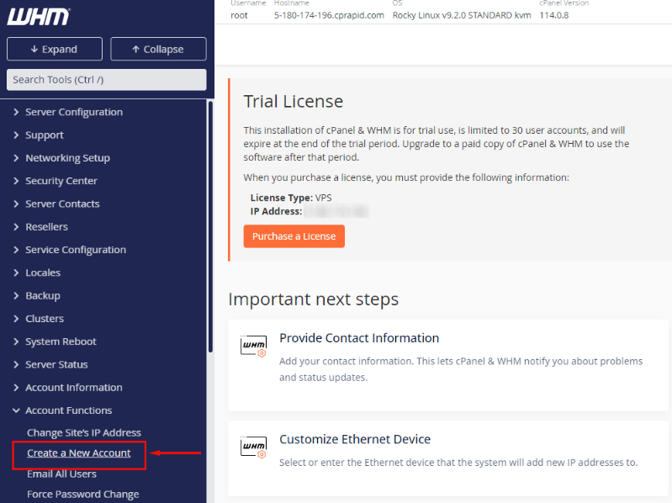Screen dimensions: 672x503
Task: Open Create a New Account
Action: [79, 453]
